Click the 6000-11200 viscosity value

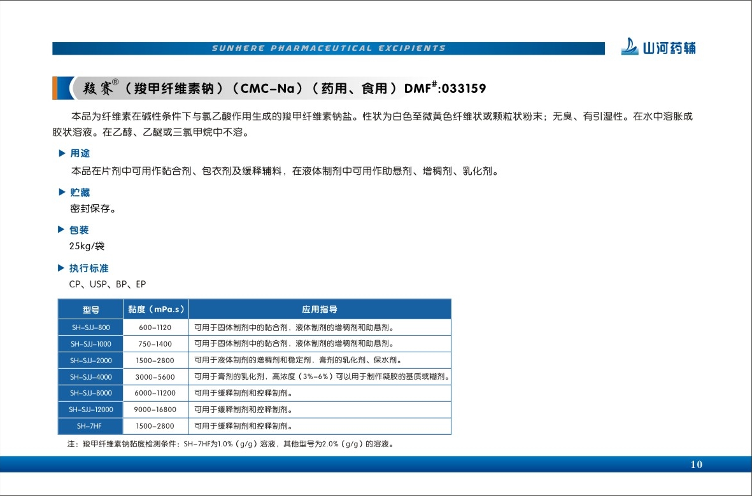point(155,393)
